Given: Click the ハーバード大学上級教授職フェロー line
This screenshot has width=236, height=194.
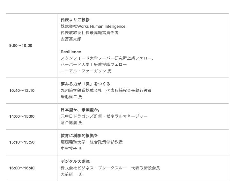Looking at the screenshot, I should coord(94,64).
